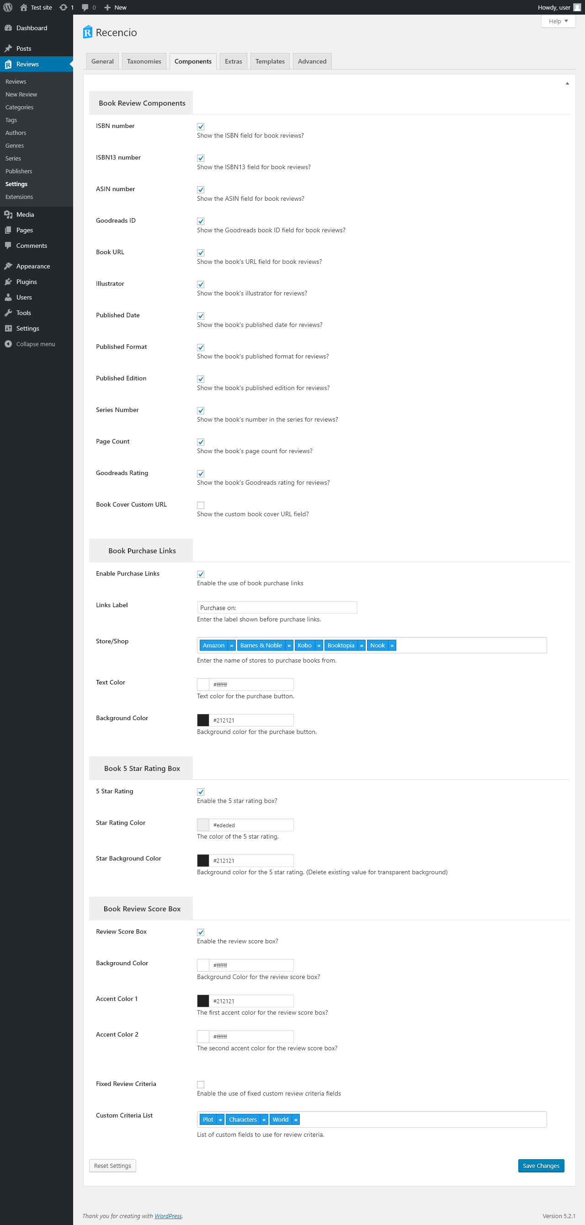
Task: Enable the Fixed Review Criteria checkbox
Action: point(201,1084)
